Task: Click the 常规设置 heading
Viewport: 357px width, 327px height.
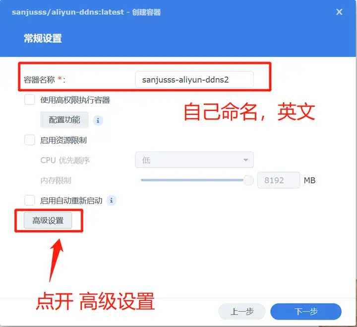Action: coord(43,38)
